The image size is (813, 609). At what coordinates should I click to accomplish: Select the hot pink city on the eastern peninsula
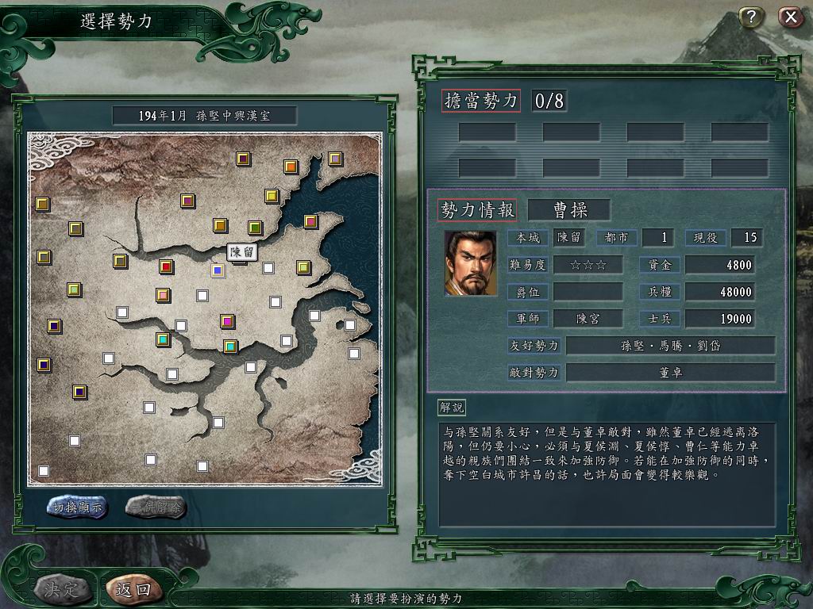click(x=310, y=222)
